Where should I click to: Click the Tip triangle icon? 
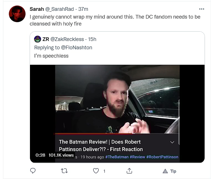point(165,171)
